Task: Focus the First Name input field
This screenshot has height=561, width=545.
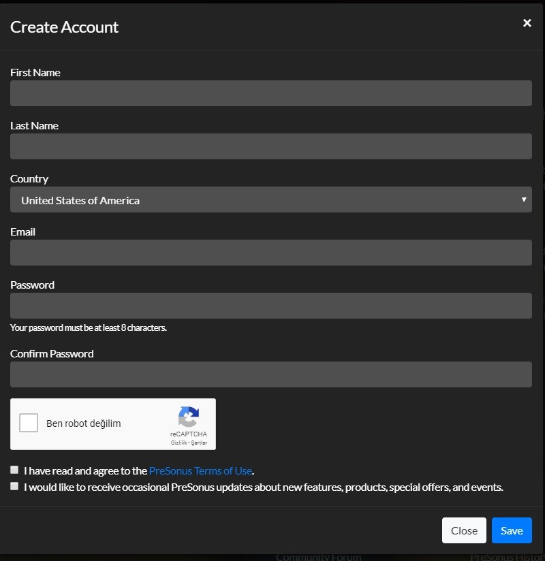Action: (x=270, y=93)
